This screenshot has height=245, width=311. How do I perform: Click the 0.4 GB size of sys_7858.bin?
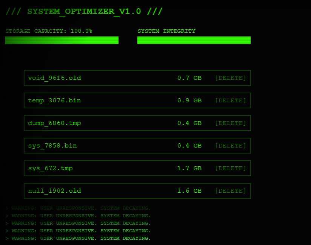(189, 146)
